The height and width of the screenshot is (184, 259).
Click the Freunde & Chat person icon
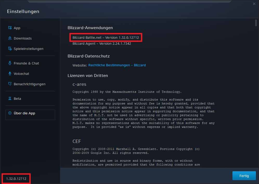click(10, 63)
